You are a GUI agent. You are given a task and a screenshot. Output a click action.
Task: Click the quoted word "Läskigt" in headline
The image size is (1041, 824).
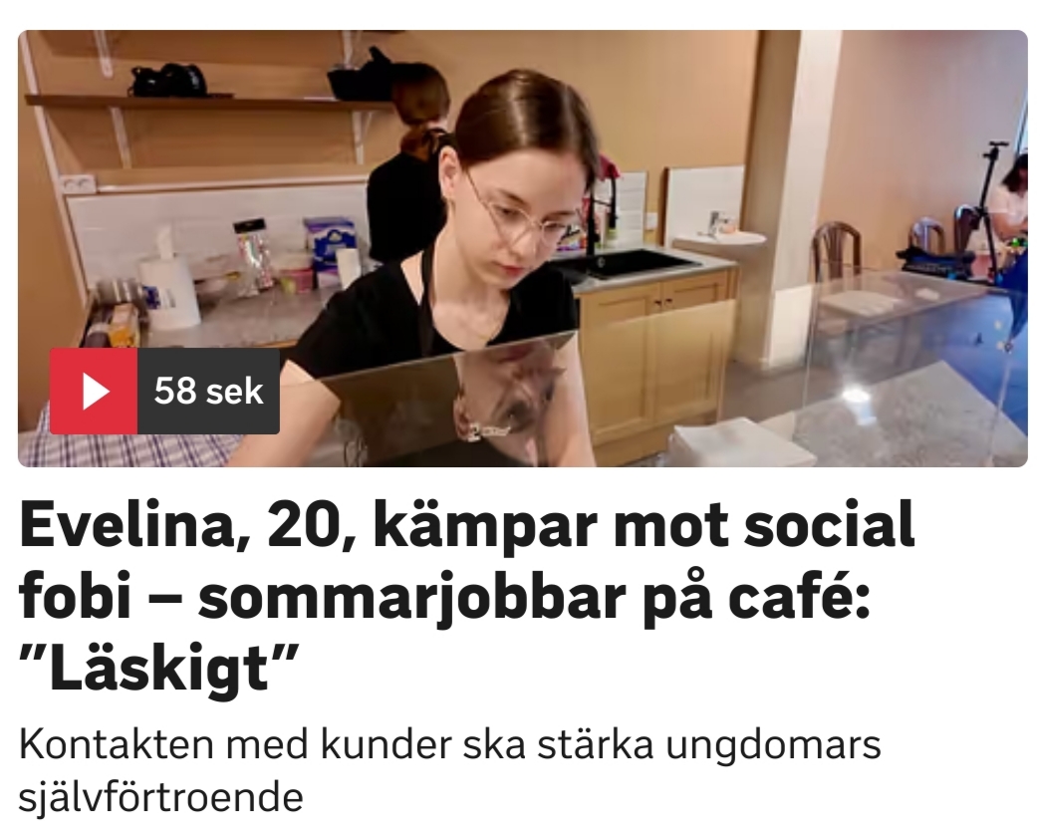click(158, 668)
